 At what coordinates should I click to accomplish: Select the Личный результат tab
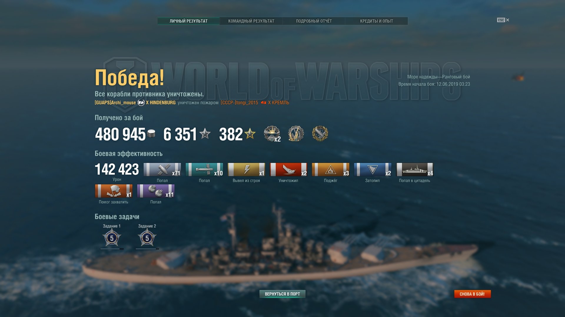[x=189, y=21]
